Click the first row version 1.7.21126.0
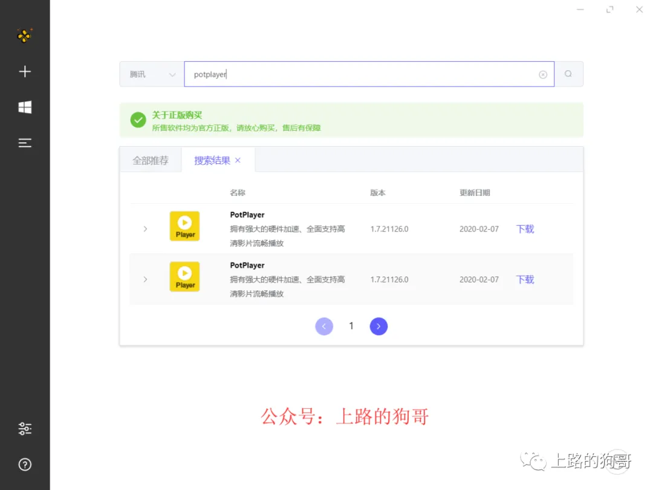Image resolution: width=653 pixels, height=490 pixels. [389, 229]
